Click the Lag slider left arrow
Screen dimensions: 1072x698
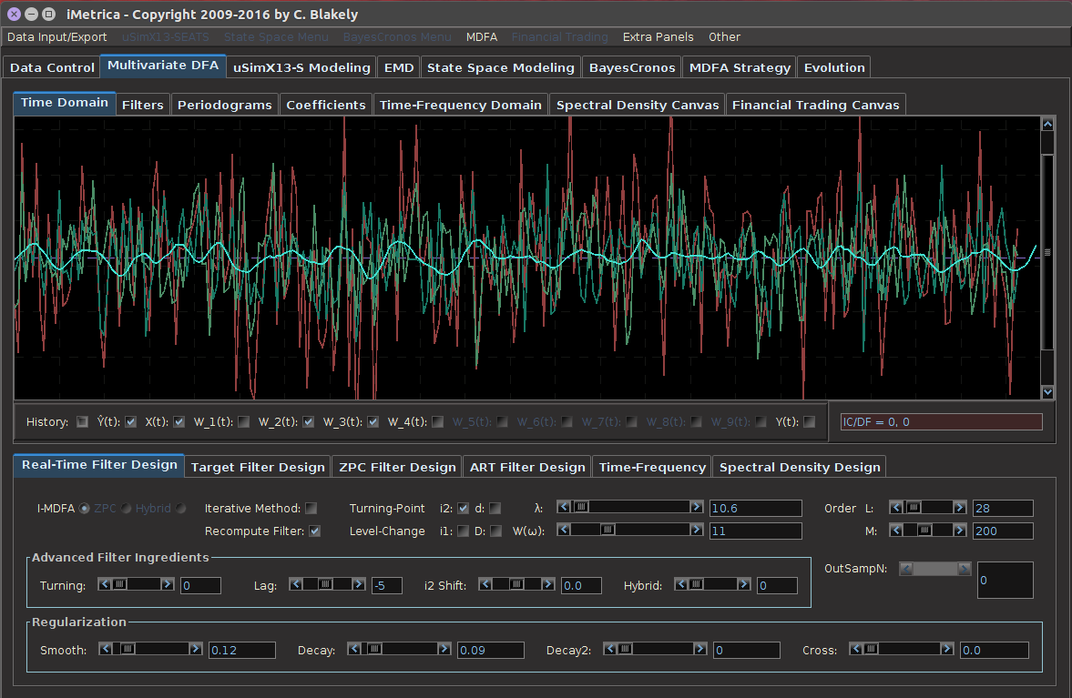[296, 584]
